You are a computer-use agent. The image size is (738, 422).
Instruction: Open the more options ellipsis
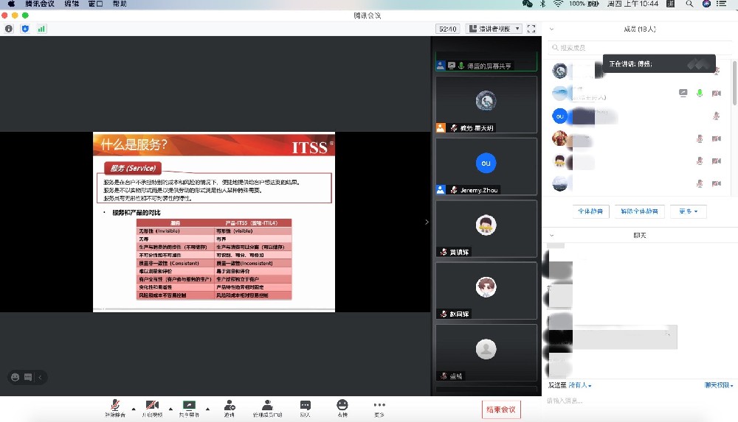[379, 408]
